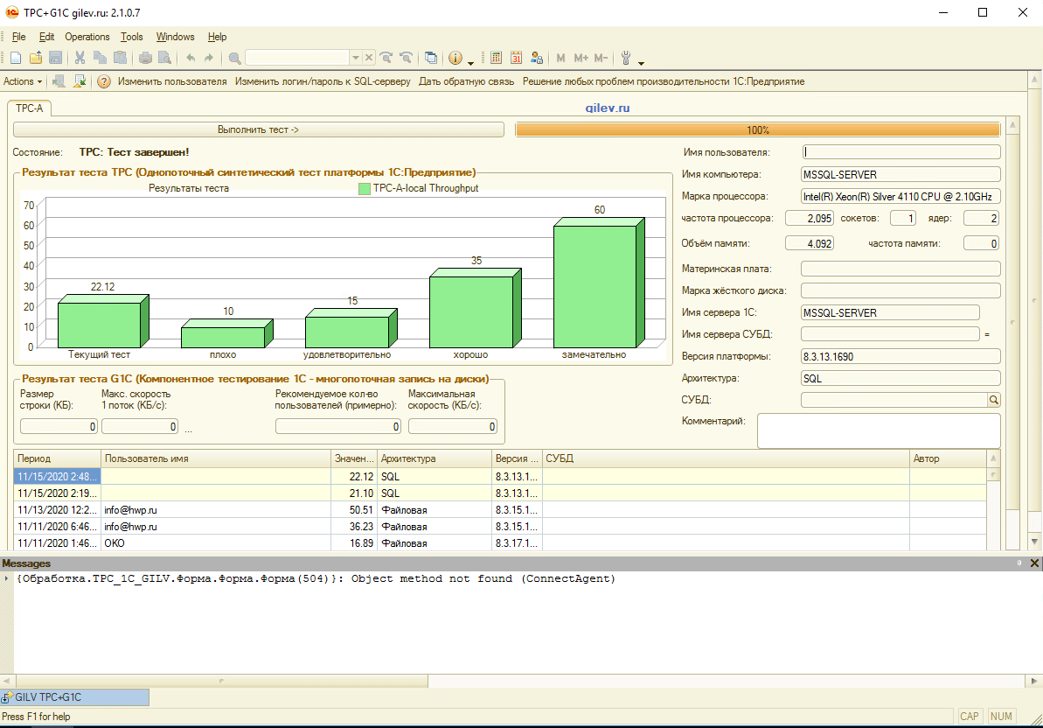Click 'Изменить пользователя' link
Viewport: 1043px width, 728px height.
172,81
